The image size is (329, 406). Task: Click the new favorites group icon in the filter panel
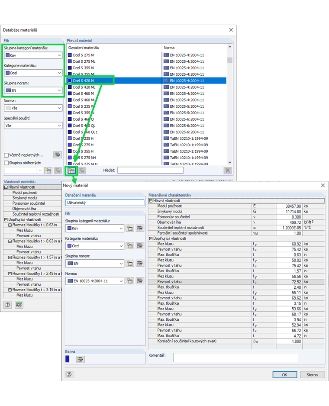(x=48, y=171)
